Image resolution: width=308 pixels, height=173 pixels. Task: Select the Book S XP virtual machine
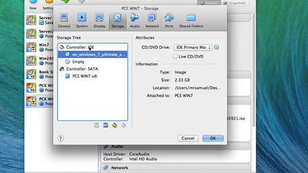point(39,74)
